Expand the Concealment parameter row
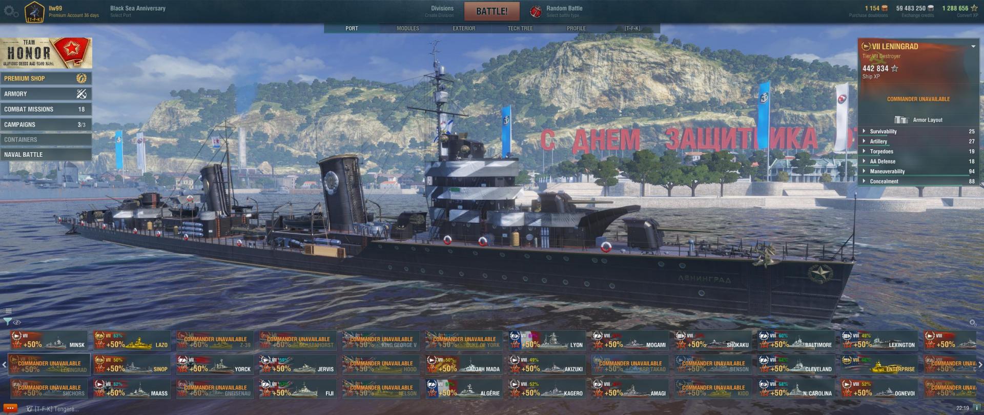This screenshot has height=415, width=984. (x=918, y=181)
